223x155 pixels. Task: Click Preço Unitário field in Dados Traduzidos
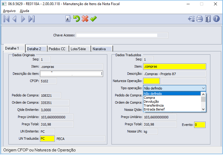[x=160, y=117]
